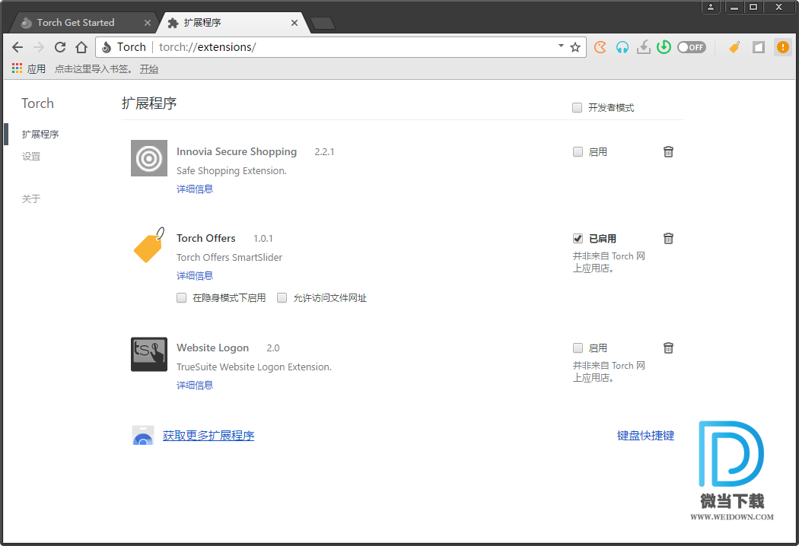Click the 点击这里导入书签。 bookmarks bar text
Viewport: 799px width, 546px height.
pos(94,68)
